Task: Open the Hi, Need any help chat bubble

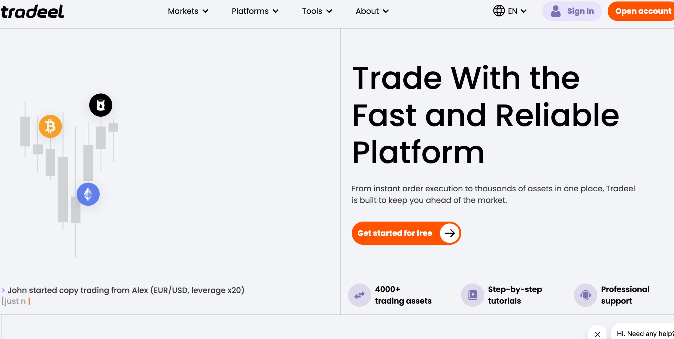Action: coord(644,333)
